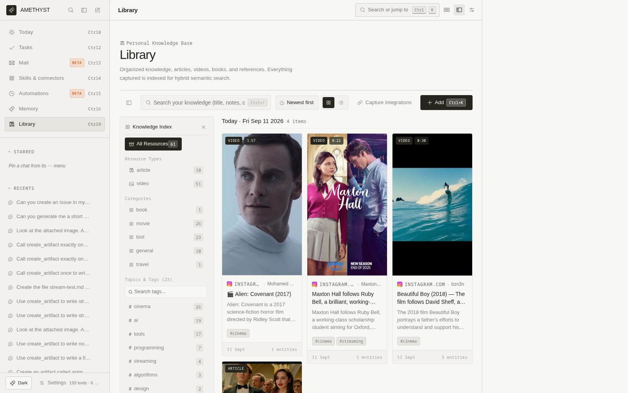Image resolution: width=628 pixels, height=393 pixels.
Task: Open recent chat "Call create_artifact once to wri…"
Action: click(53, 273)
